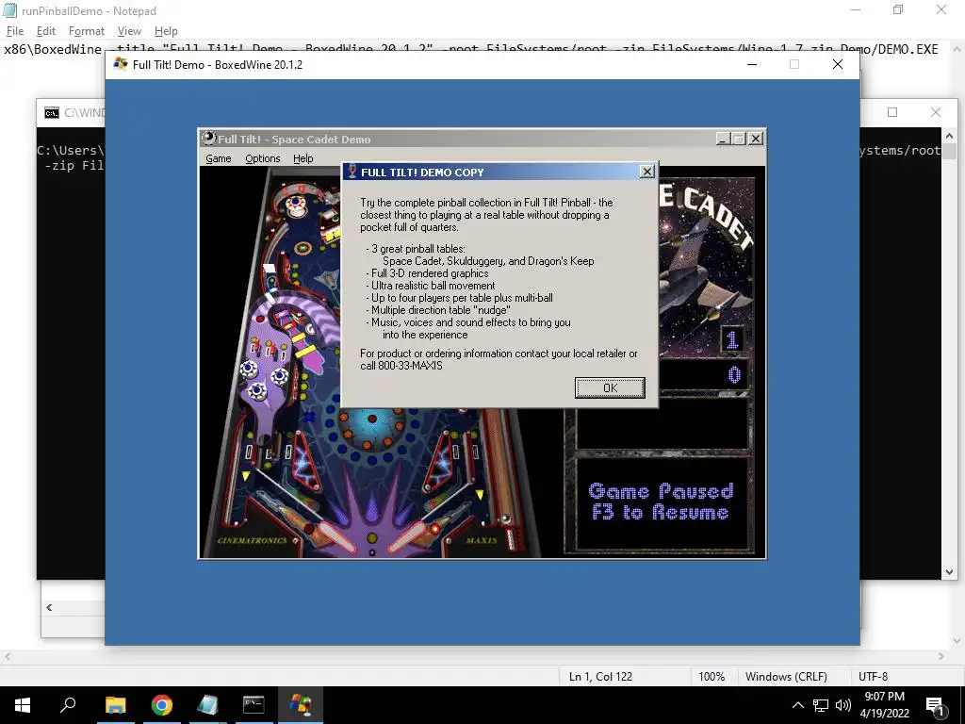This screenshot has width=965, height=724.
Task: Click the Notepad title bar icon
Action: [x=10, y=10]
